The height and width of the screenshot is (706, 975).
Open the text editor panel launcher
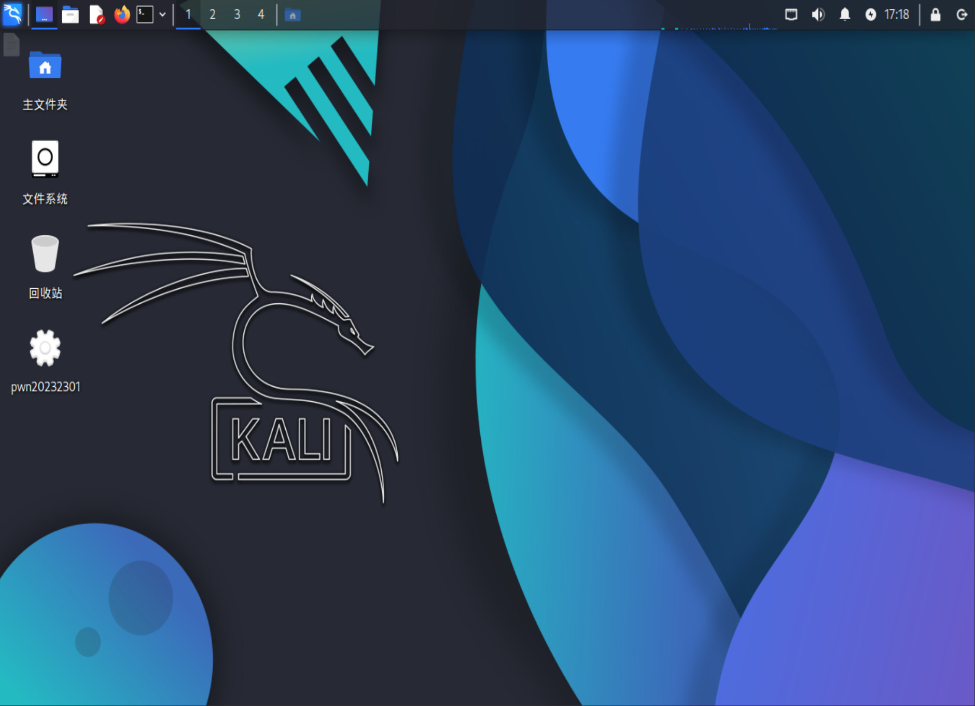96,15
